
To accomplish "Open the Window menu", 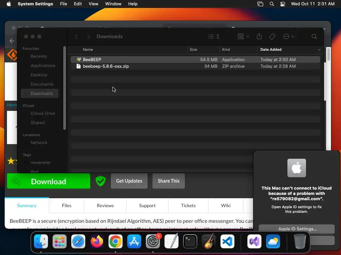I will [113, 4].
